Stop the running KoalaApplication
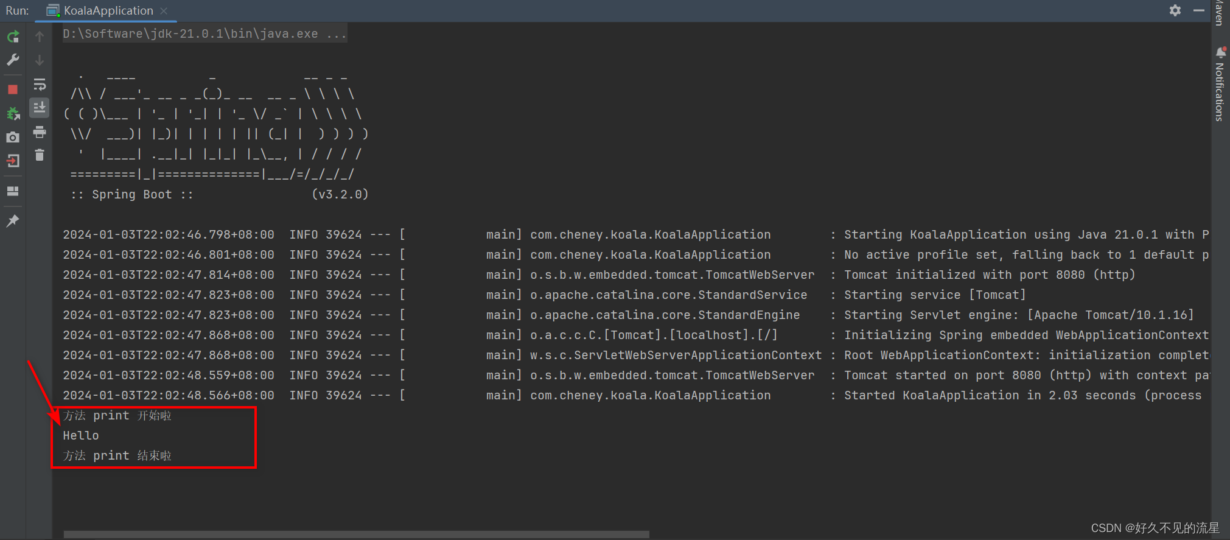This screenshot has width=1230, height=540. [x=13, y=89]
